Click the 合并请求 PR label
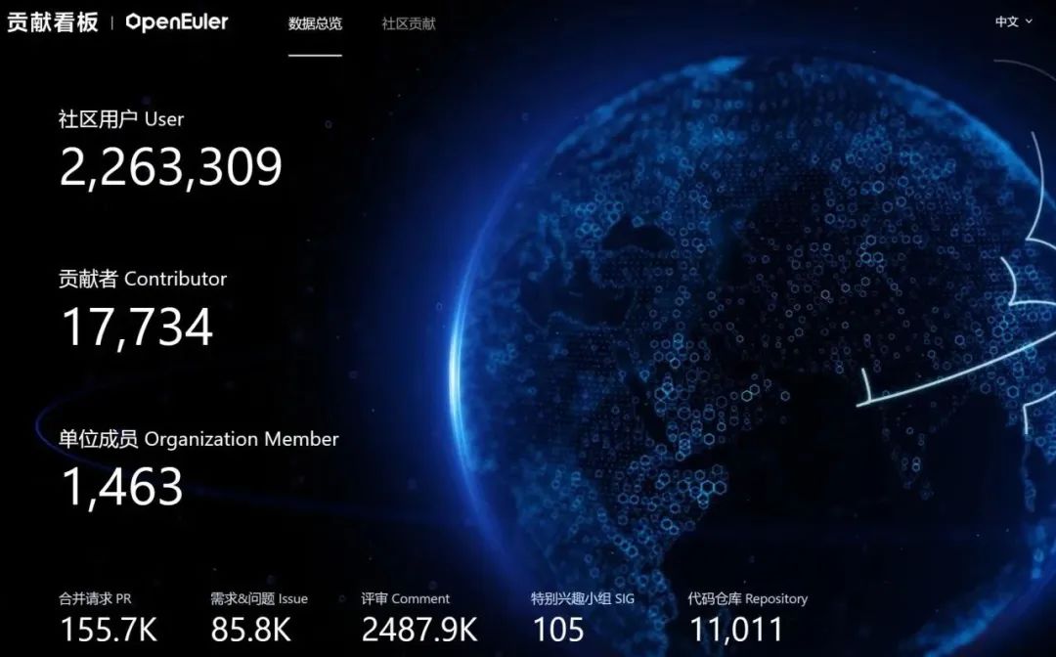 coord(95,598)
